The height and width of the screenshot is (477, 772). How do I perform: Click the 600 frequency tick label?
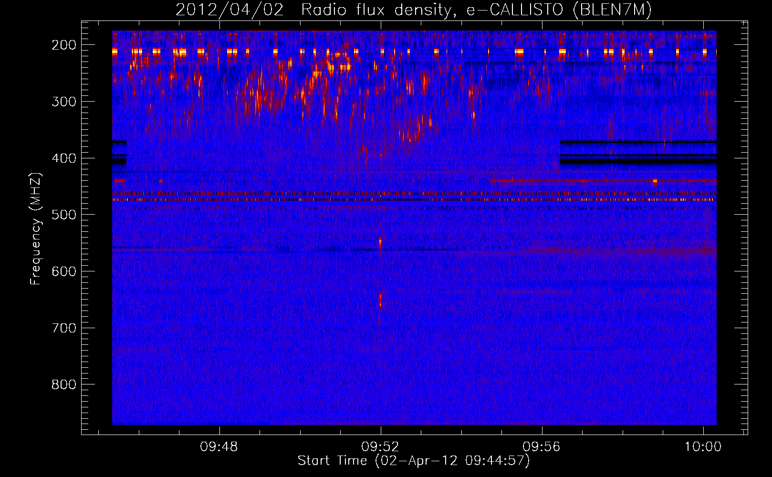(64, 271)
